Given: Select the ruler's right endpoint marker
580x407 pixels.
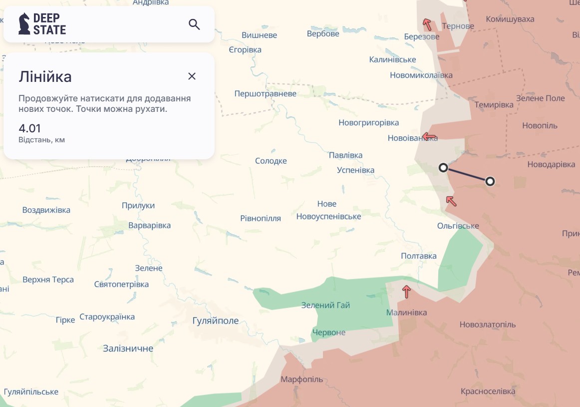Looking at the screenshot, I should point(490,181).
